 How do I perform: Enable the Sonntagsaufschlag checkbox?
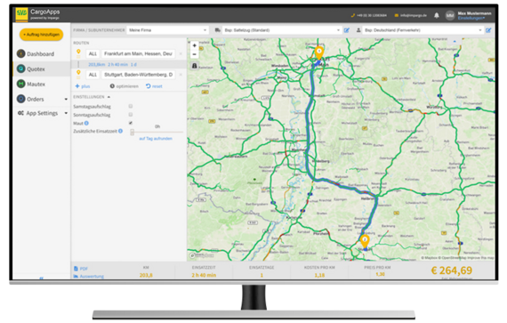pos(131,115)
